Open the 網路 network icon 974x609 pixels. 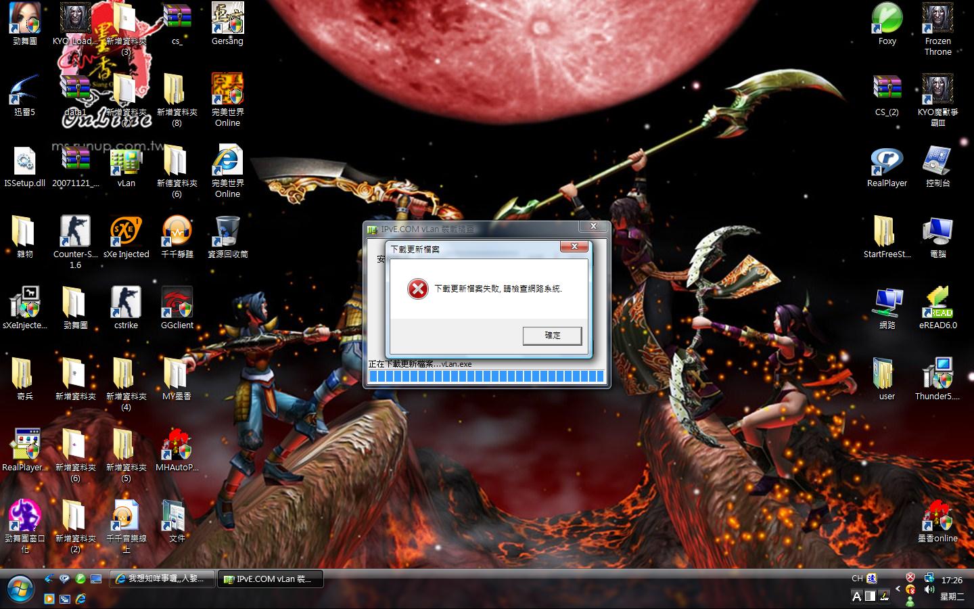tap(887, 309)
